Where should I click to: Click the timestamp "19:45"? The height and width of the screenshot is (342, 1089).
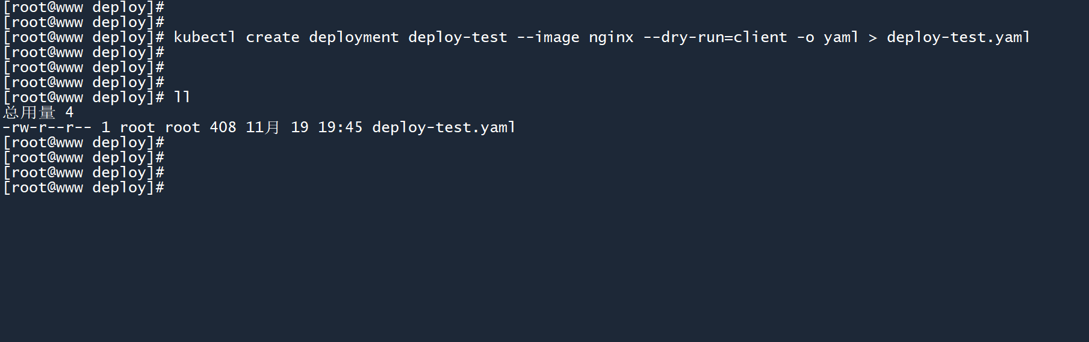tap(340, 127)
